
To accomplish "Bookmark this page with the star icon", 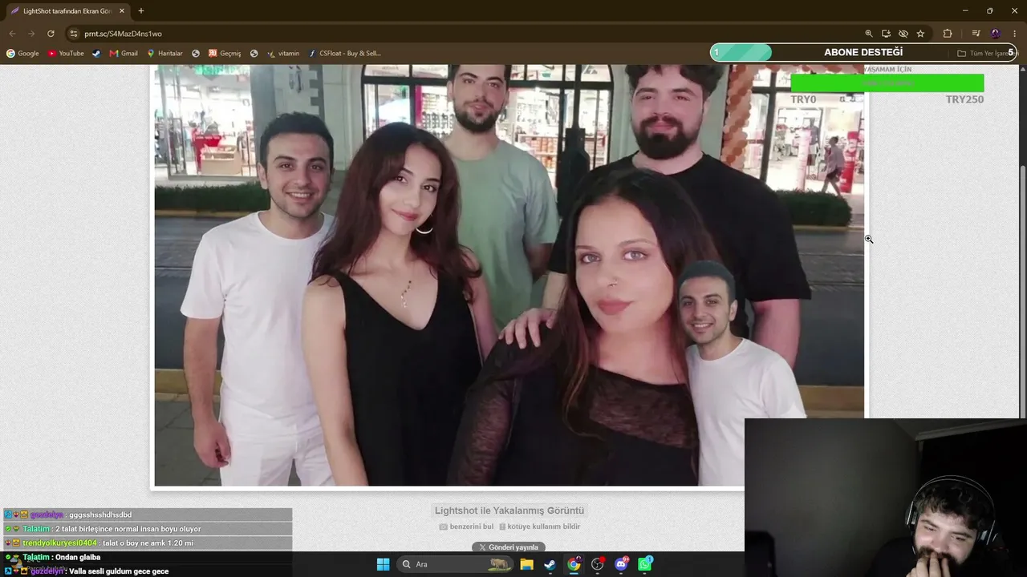I will coord(920,34).
